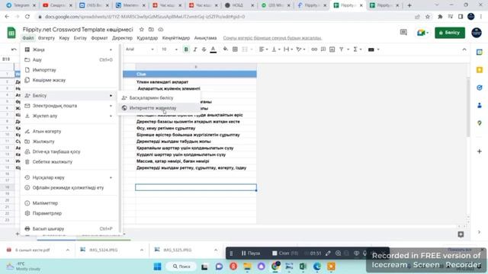Toggle strikethrough formatting in the toolbar
Viewport: 488px width, 274px height.
tap(204, 49)
